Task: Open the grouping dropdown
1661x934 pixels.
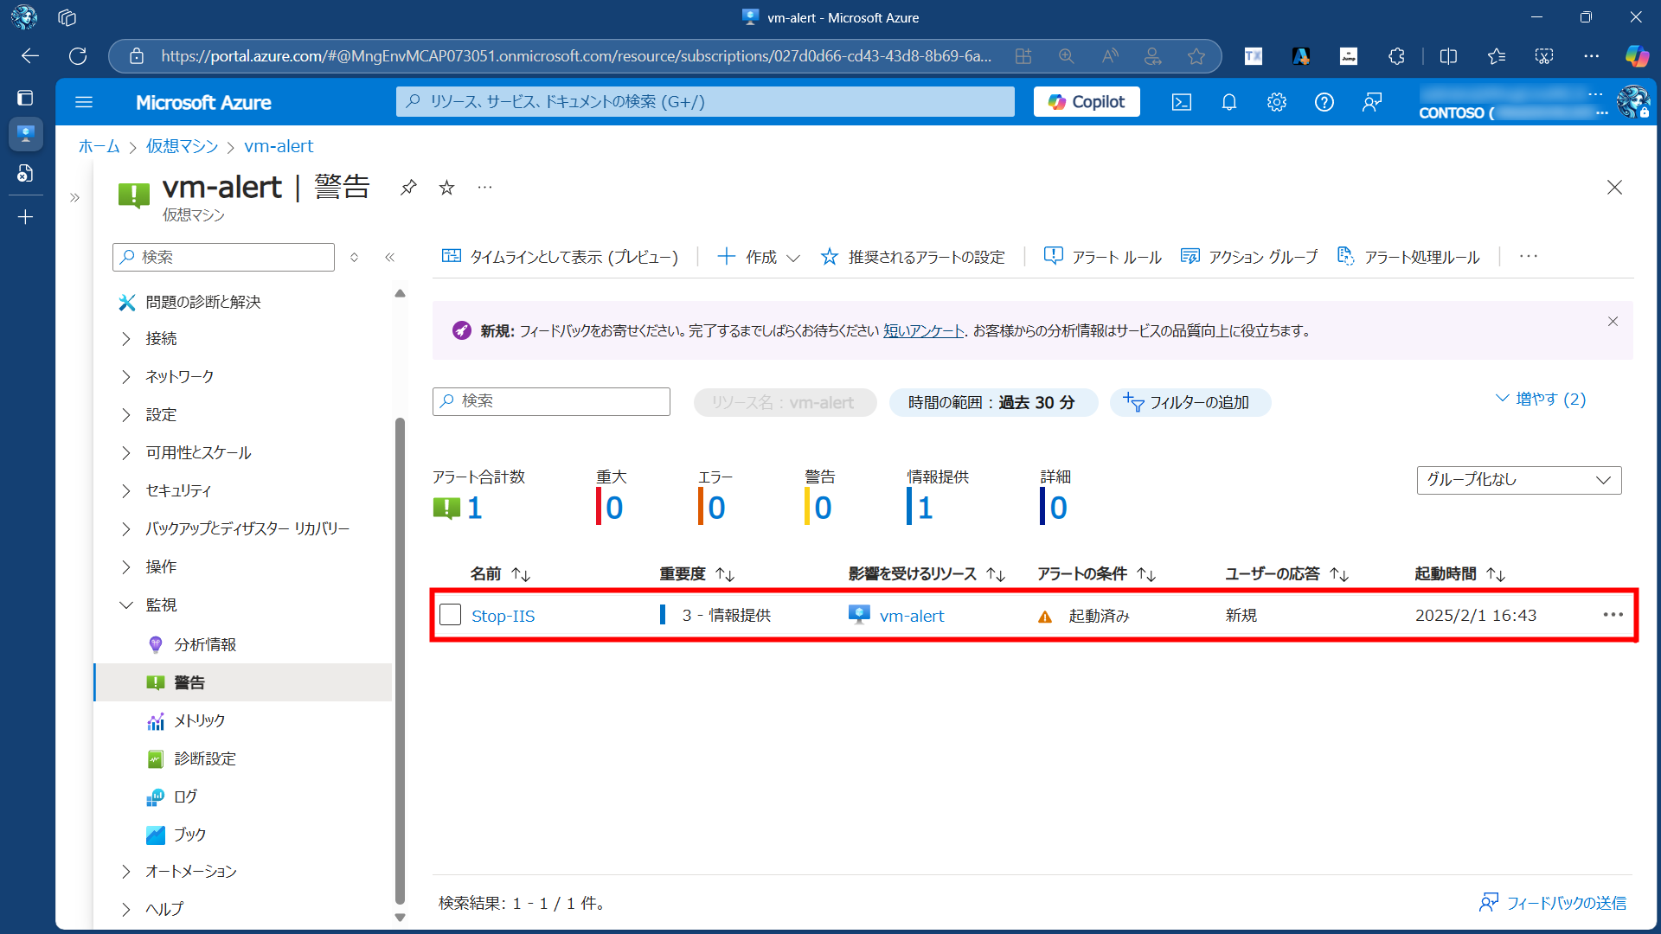Action: [x=1518, y=480]
